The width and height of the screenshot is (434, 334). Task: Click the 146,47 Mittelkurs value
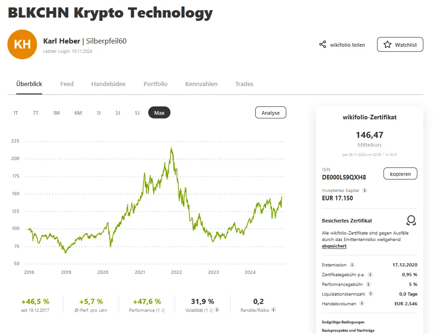click(370, 135)
